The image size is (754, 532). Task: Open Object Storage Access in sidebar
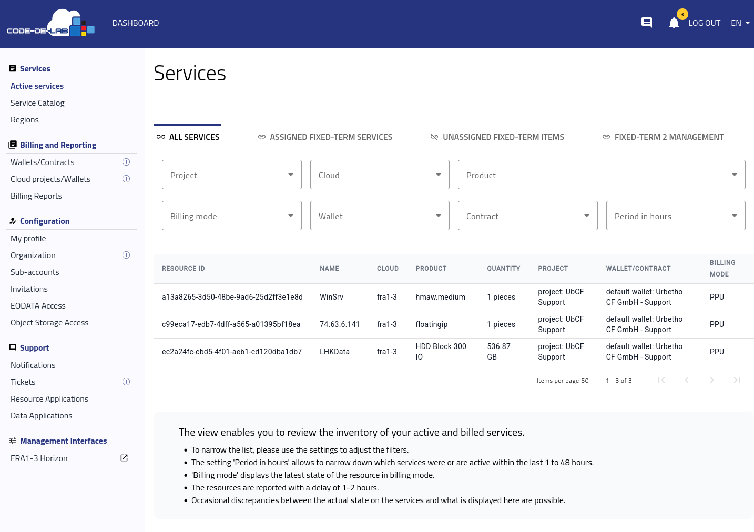pos(49,323)
